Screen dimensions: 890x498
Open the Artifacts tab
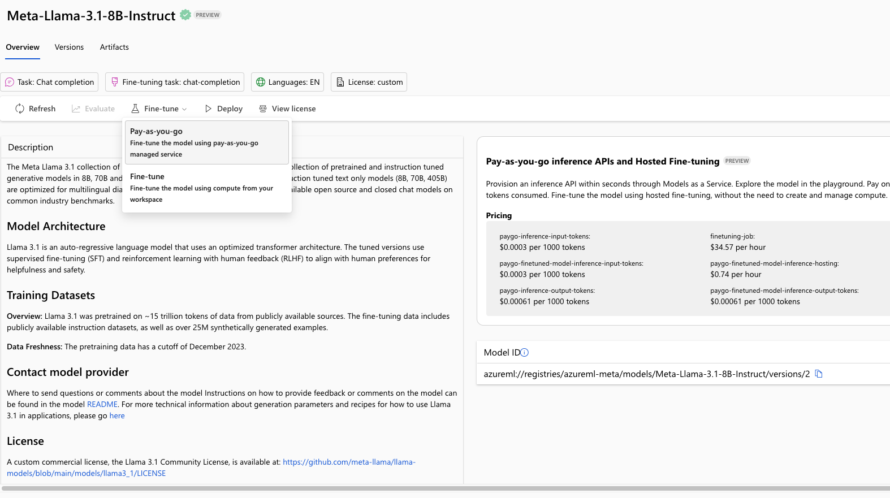[114, 47]
